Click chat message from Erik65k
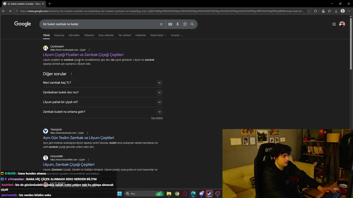 [x=23, y=174]
